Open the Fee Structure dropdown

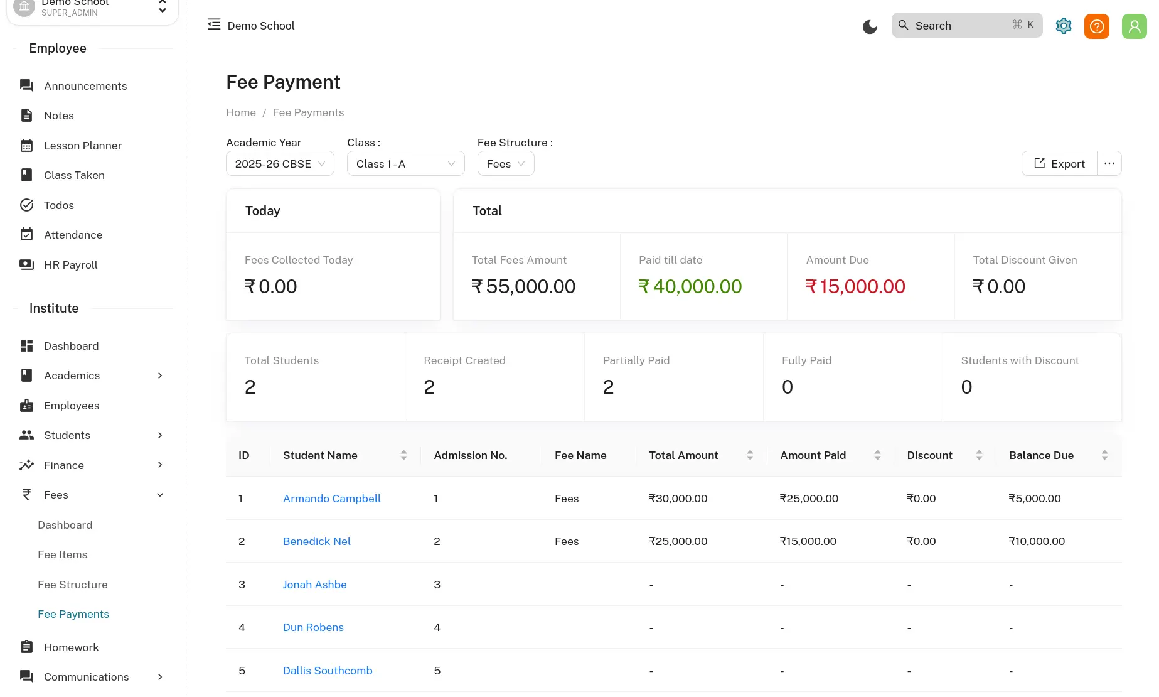[x=505, y=164]
